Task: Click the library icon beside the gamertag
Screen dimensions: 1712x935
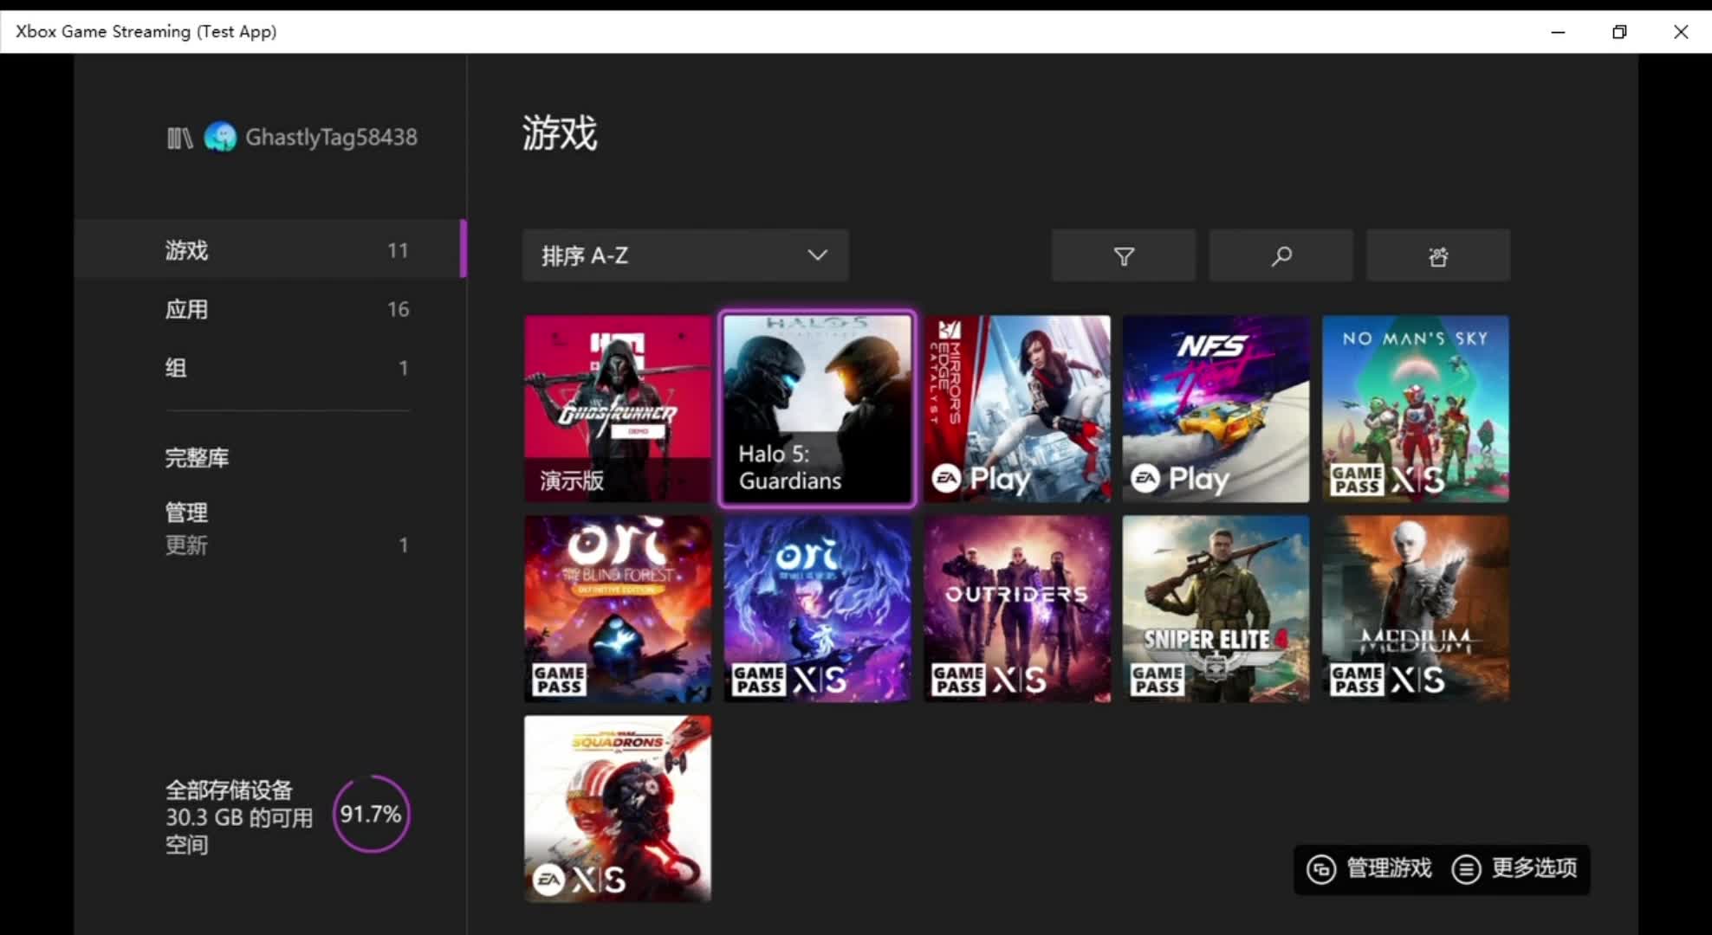Action: (x=179, y=138)
